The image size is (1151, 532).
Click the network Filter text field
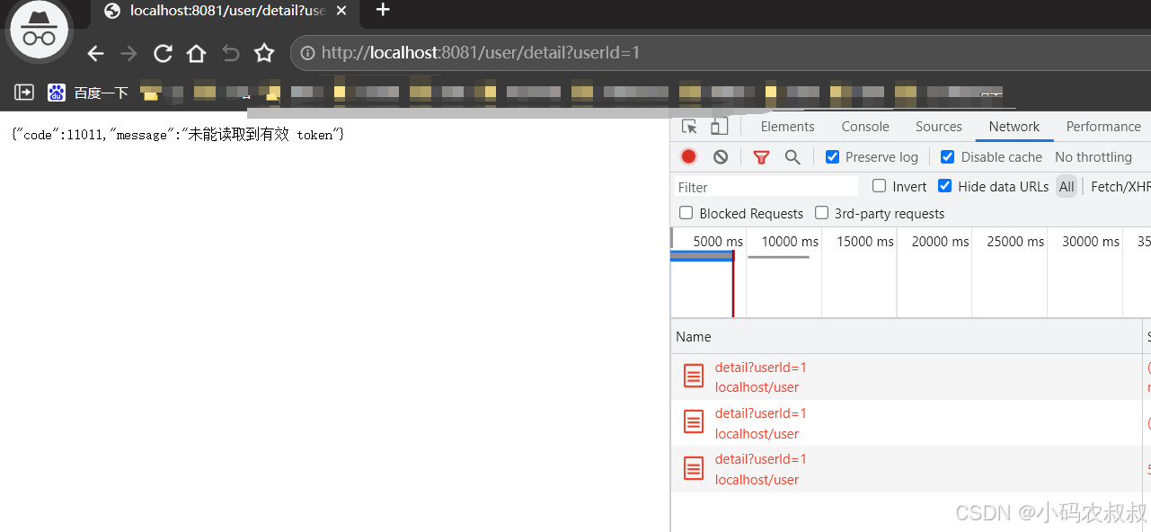766,187
